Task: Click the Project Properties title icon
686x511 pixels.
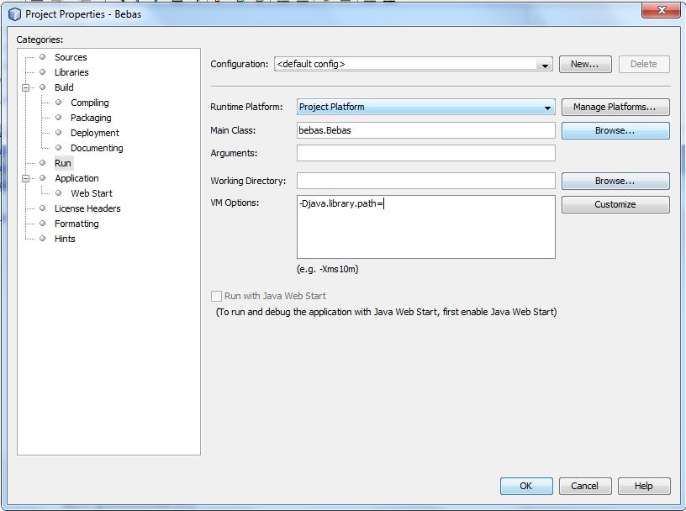Action: tap(14, 14)
